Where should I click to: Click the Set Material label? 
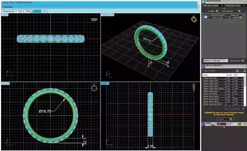[x=235, y=61]
